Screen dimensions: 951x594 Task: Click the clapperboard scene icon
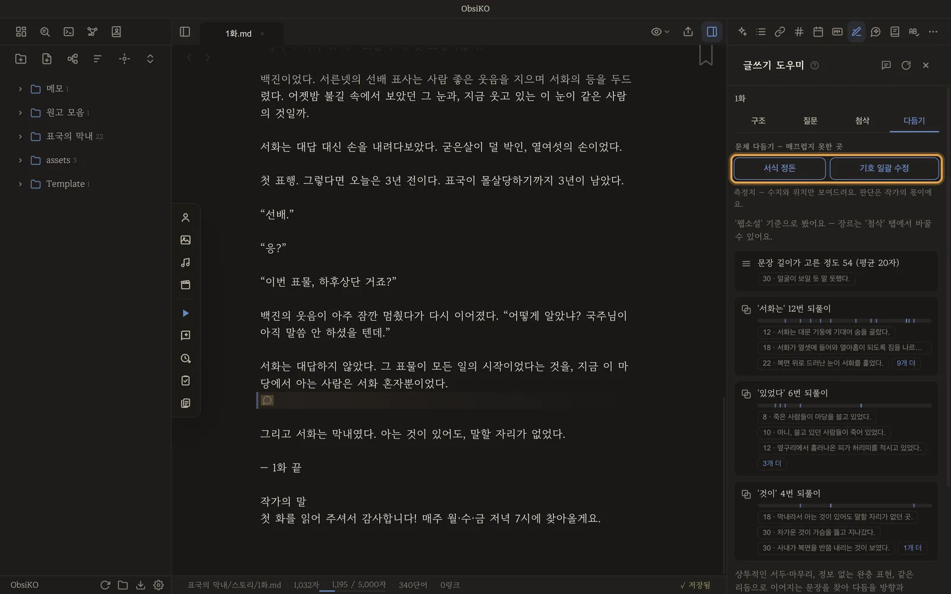(x=185, y=285)
